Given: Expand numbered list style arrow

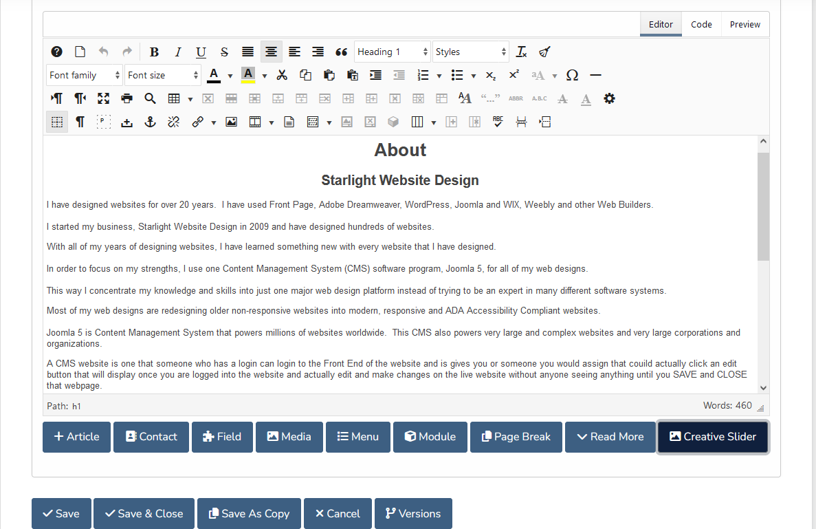Looking at the screenshot, I should (x=439, y=76).
